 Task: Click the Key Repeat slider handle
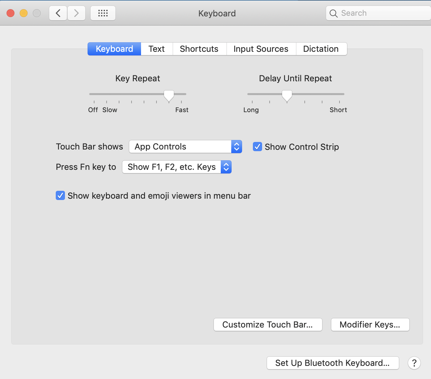[169, 96]
